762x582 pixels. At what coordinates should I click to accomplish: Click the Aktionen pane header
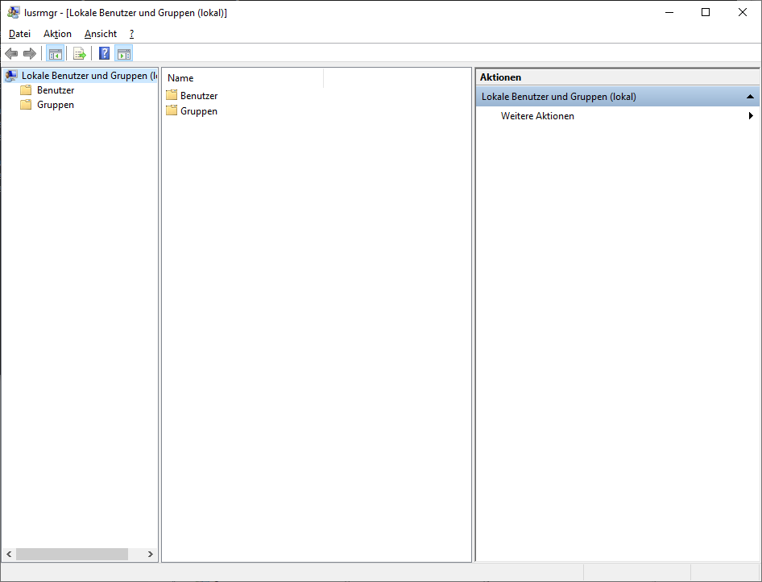617,77
